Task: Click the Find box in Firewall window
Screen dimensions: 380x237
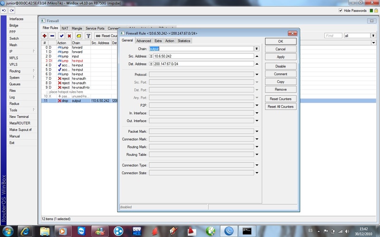Action: (x=333, y=36)
